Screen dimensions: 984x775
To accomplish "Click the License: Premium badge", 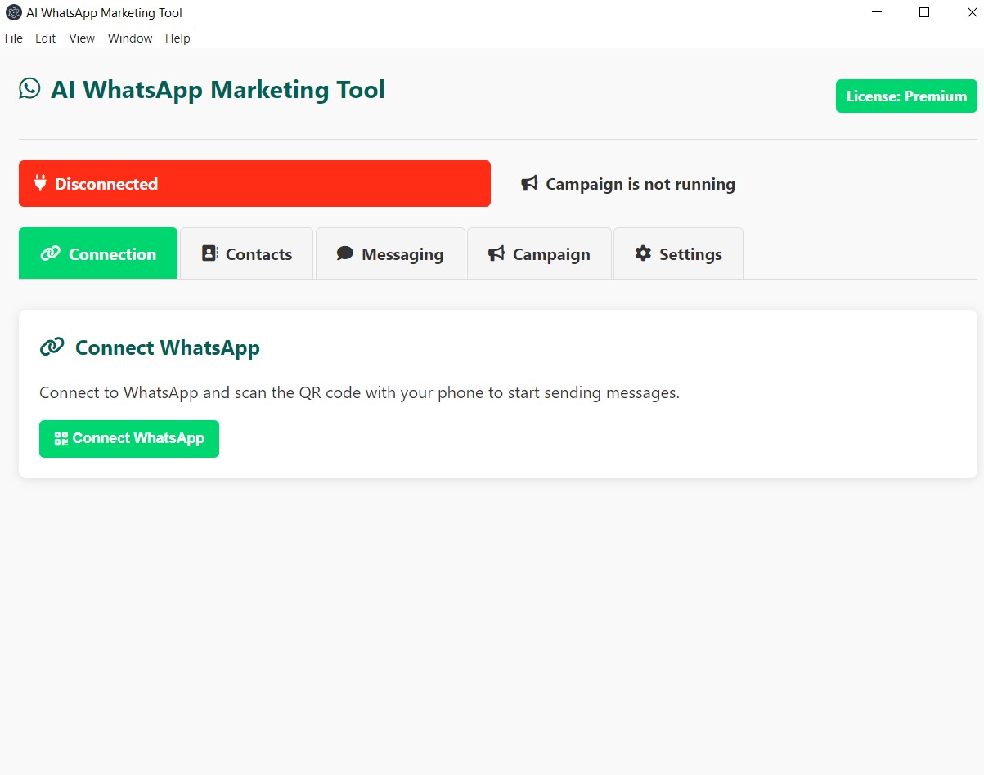I will click(906, 96).
